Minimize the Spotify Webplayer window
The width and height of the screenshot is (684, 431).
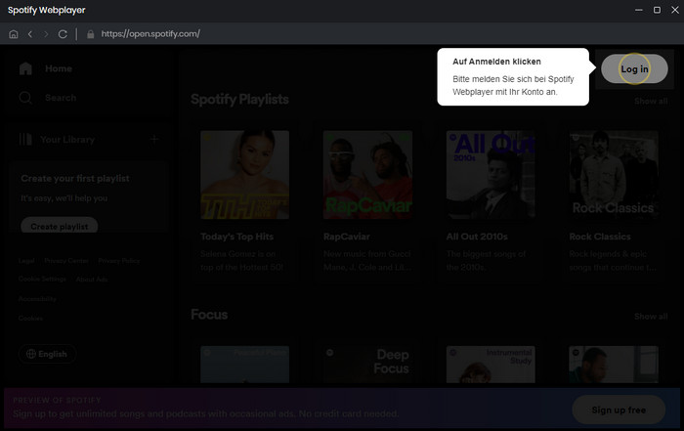[x=639, y=10]
